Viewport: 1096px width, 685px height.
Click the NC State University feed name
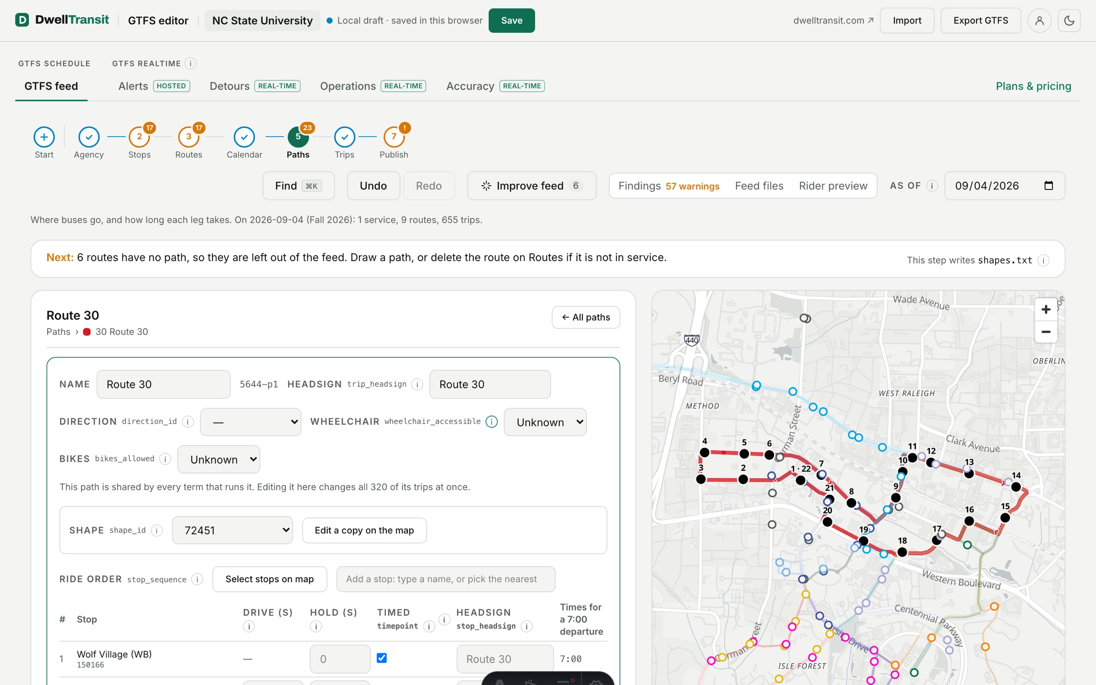[x=263, y=21]
